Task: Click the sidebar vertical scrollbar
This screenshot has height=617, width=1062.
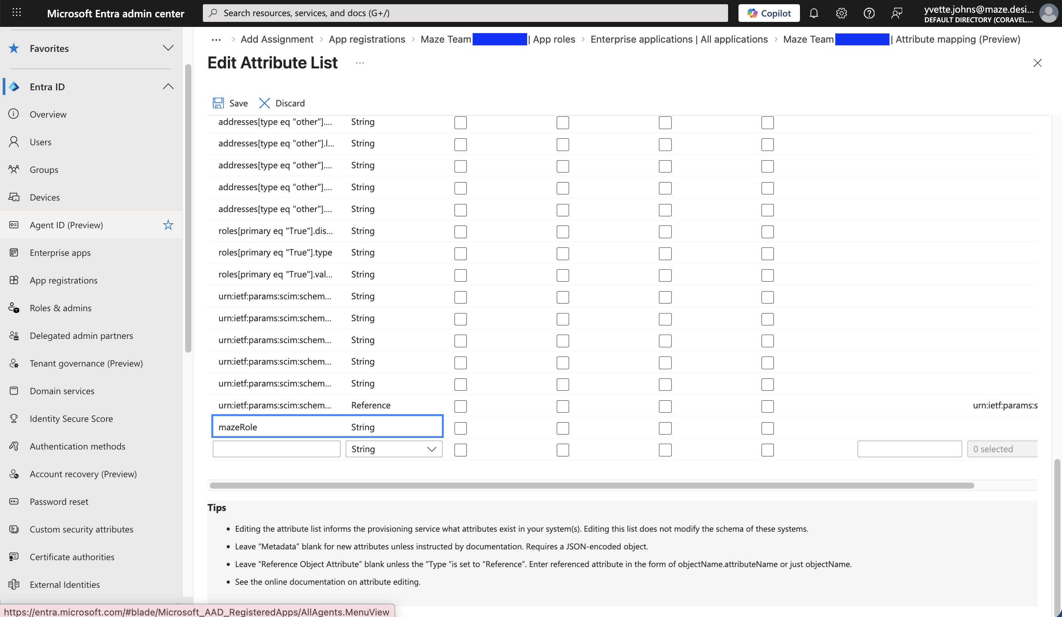Action: [x=188, y=208]
